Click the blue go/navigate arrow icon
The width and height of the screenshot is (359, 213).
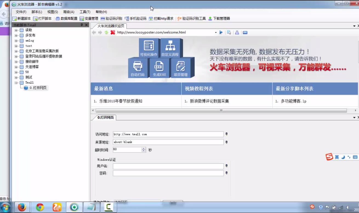[221, 32]
